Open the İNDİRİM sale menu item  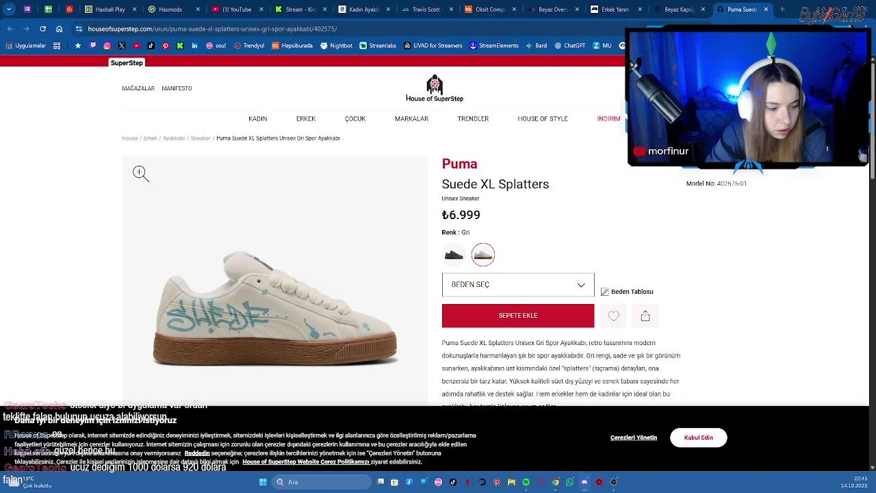pyautogui.click(x=608, y=118)
